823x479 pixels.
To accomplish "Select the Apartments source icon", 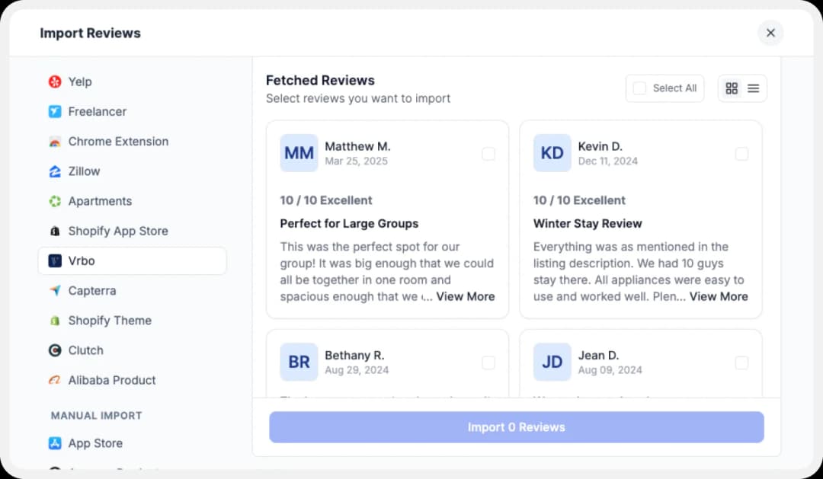I will pyautogui.click(x=53, y=201).
